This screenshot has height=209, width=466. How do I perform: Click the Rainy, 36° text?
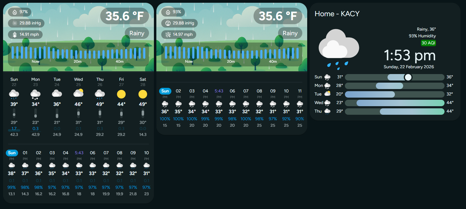[426, 29]
